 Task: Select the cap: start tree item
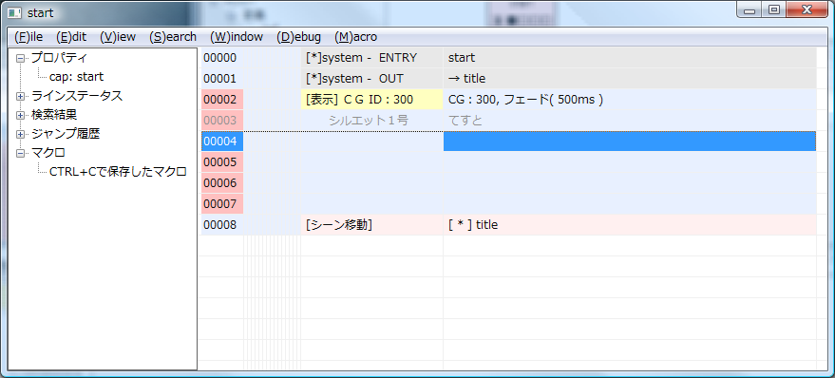(77, 77)
